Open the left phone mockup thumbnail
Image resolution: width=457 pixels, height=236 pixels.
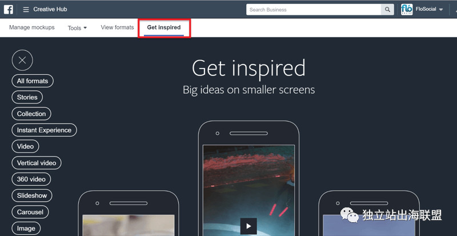tap(129, 225)
